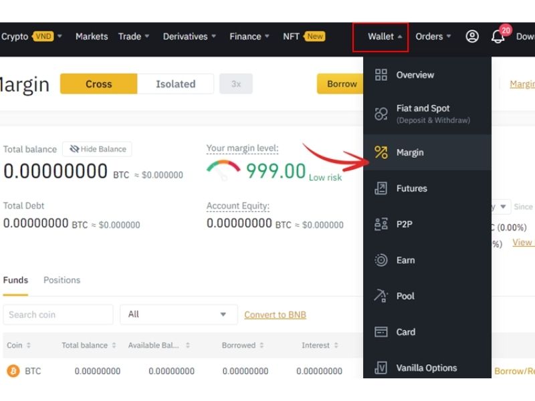Switch to the Positions tab

point(62,280)
